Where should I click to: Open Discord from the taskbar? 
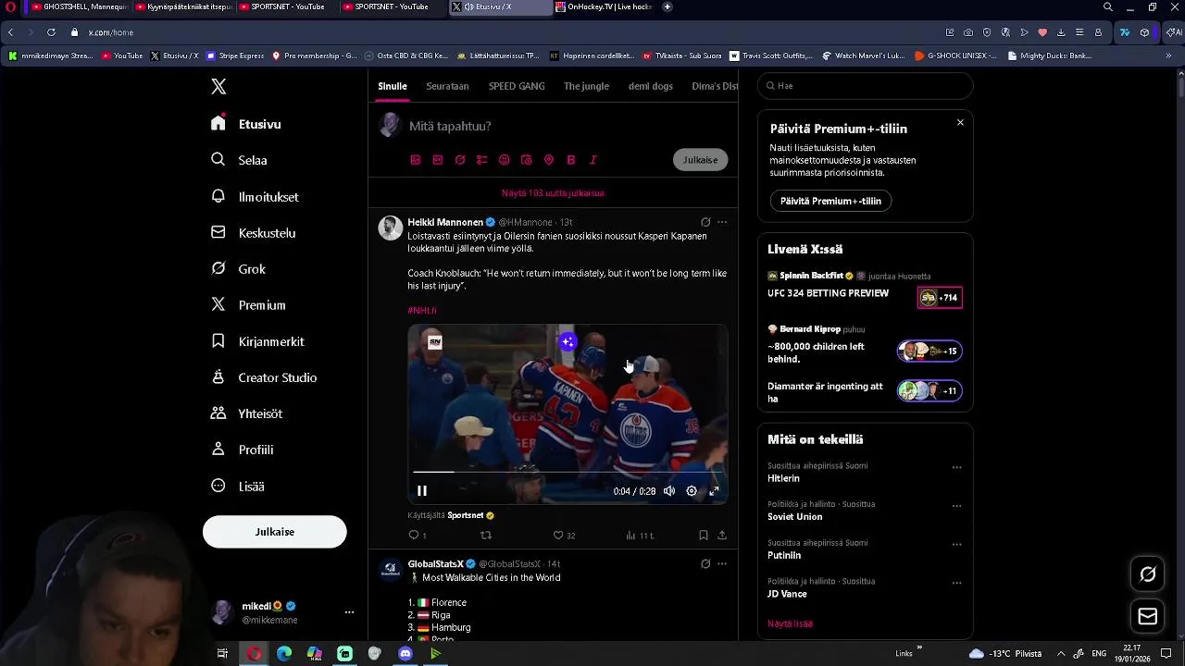(x=405, y=654)
